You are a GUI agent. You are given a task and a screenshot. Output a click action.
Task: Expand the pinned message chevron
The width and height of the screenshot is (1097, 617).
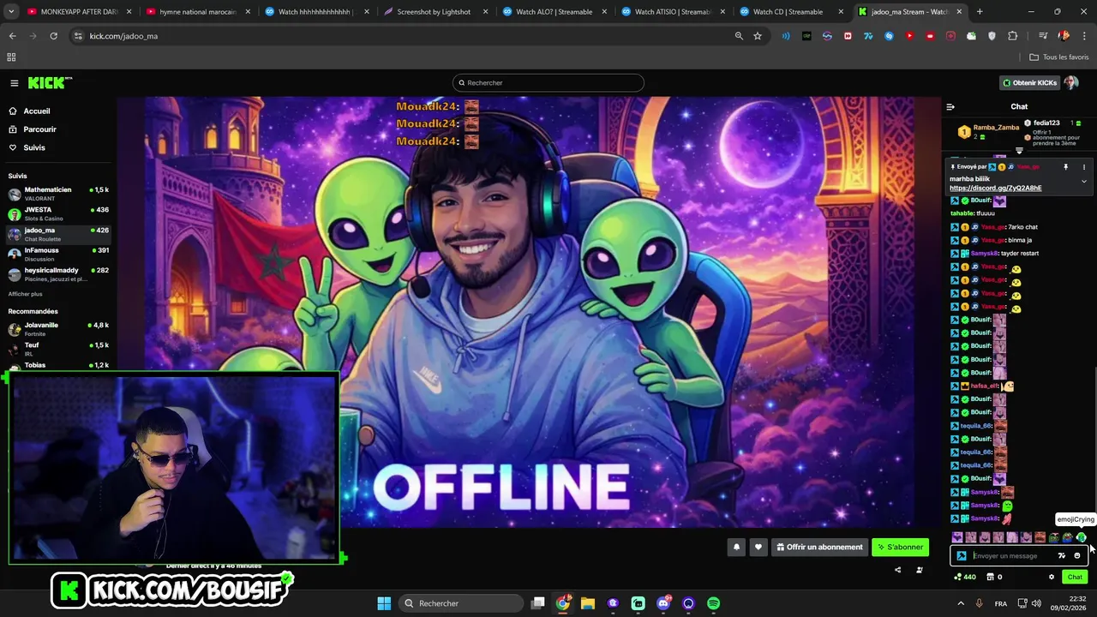tap(1083, 181)
